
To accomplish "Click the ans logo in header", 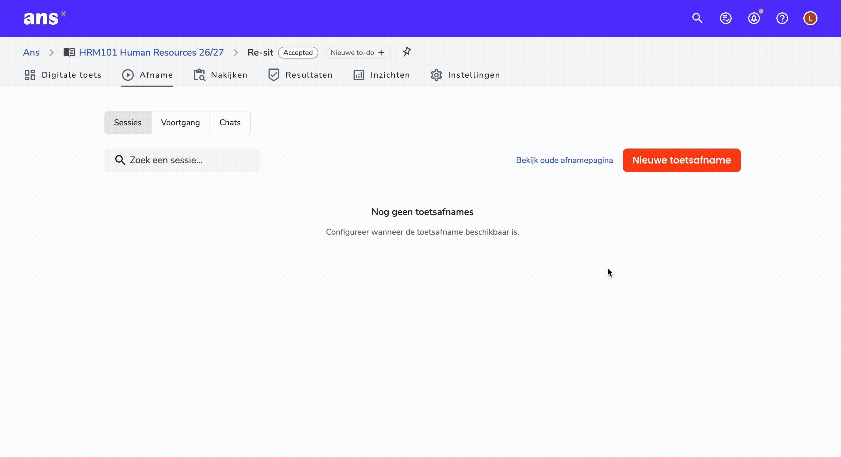I will [x=45, y=18].
